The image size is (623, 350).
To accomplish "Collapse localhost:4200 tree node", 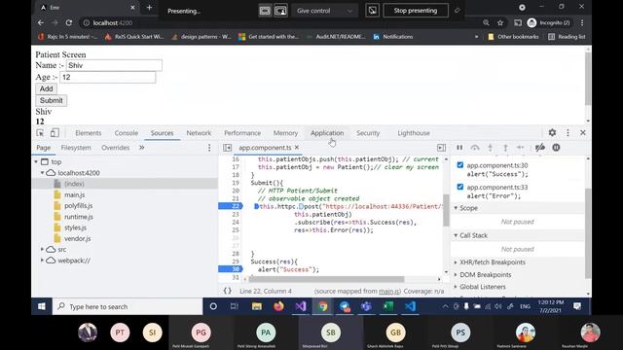I will coord(42,173).
